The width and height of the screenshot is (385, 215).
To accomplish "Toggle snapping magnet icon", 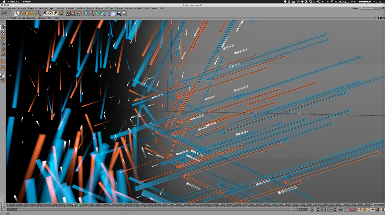I will (3, 68).
